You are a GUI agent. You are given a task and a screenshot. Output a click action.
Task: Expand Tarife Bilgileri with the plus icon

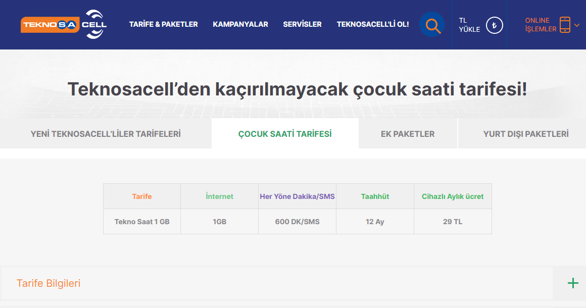pos(573,283)
